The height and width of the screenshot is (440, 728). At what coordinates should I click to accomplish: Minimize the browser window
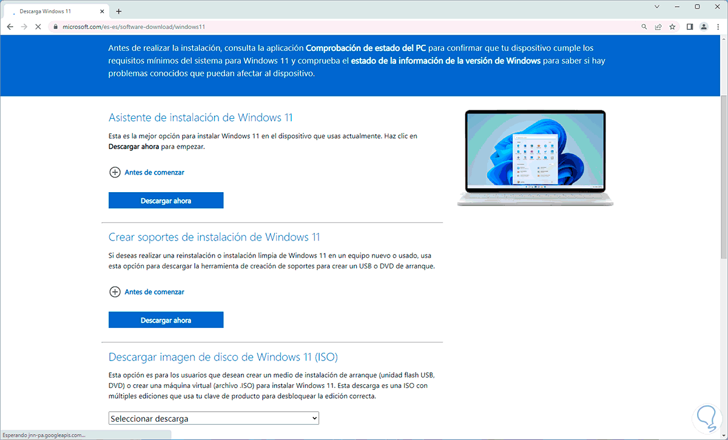click(x=677, y=7)
